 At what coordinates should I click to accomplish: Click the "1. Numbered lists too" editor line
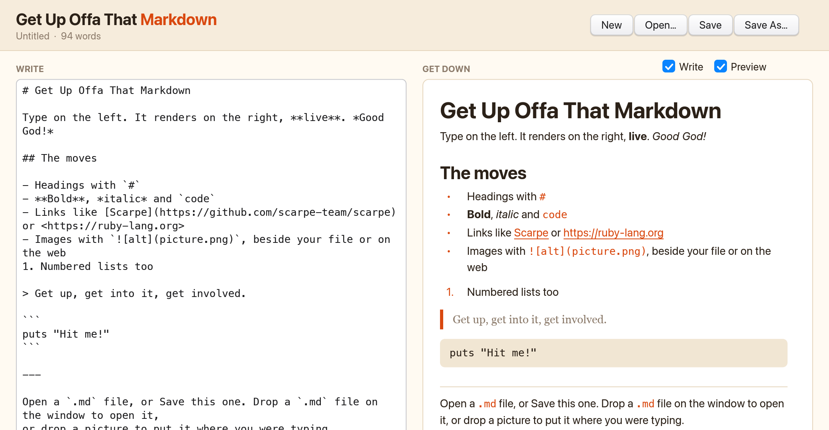(x=88, y=266)
